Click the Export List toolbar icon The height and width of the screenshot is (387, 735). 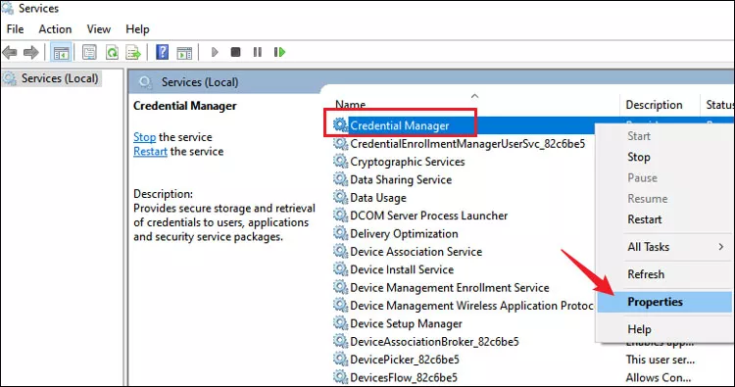tap(133, 52)
